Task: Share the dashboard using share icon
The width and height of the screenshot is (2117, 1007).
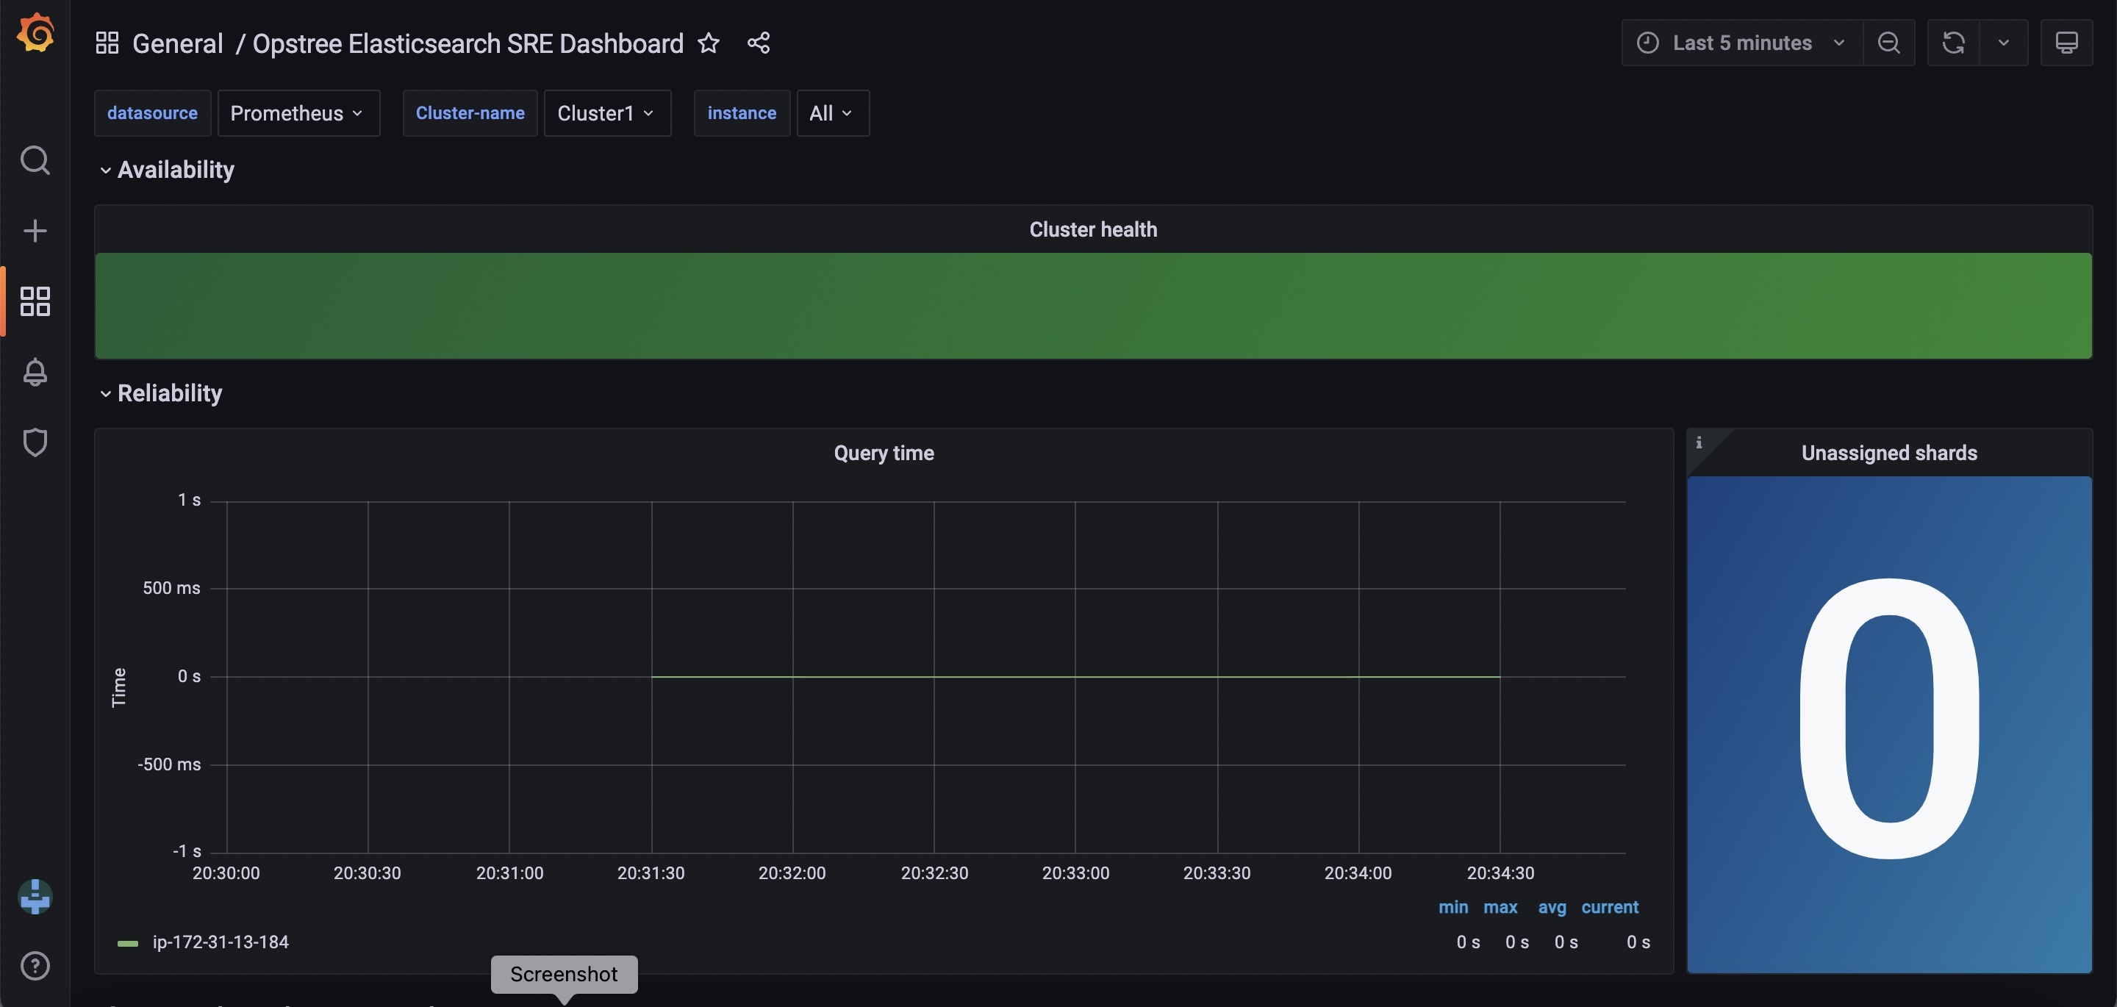Action: tap(759, 43)
